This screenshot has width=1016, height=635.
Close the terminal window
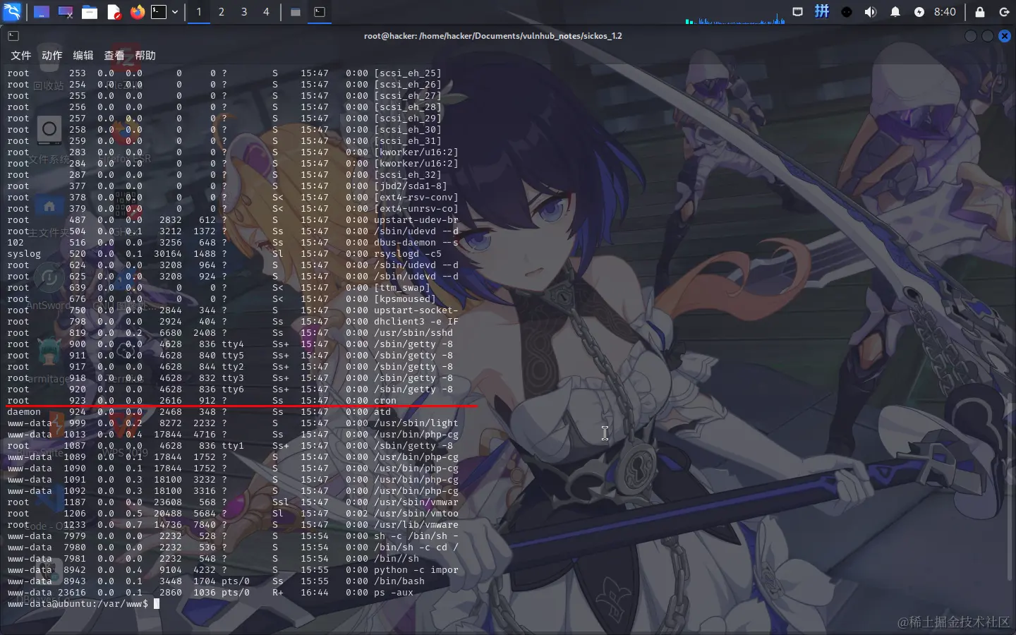(1005, 35)
